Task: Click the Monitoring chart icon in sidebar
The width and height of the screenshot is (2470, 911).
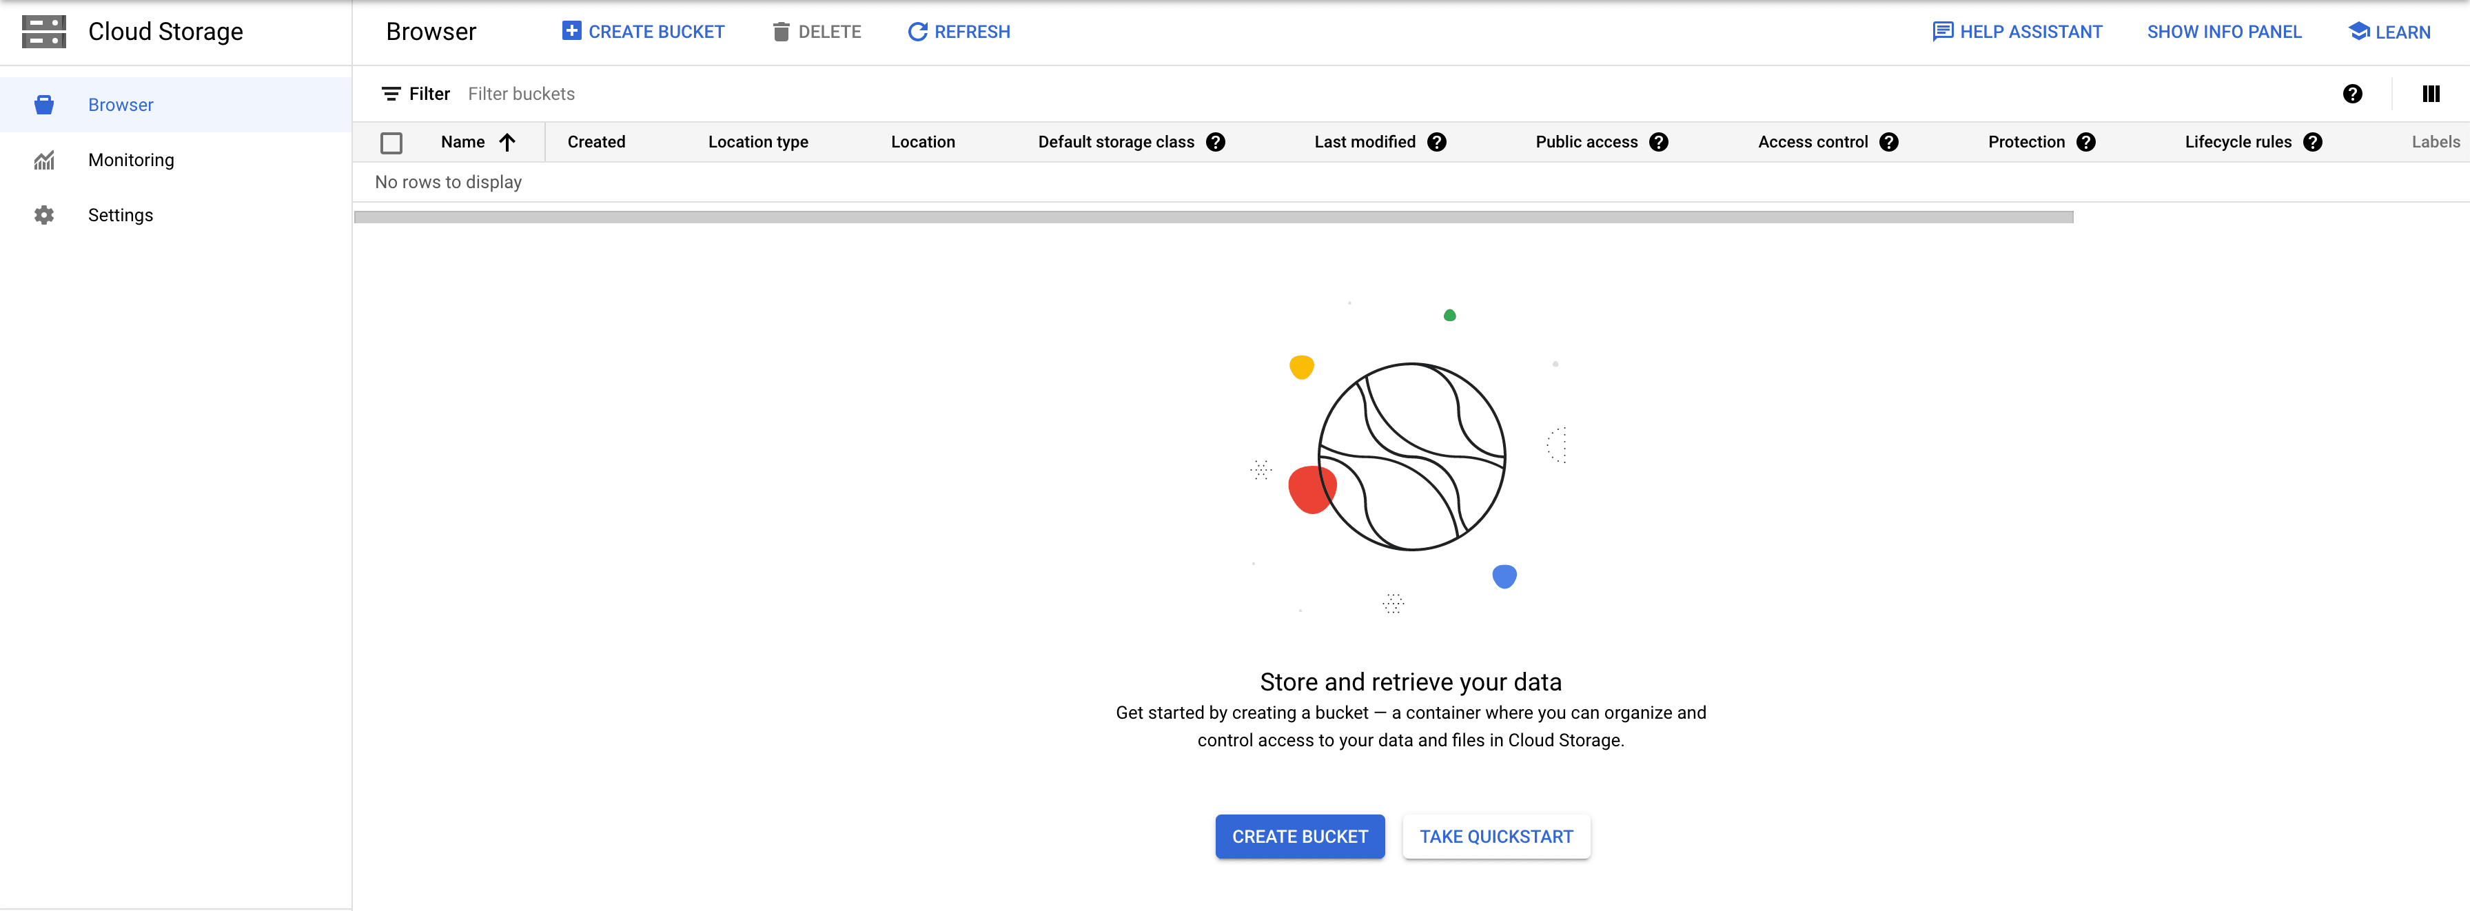Action: [x=44, y=160]
